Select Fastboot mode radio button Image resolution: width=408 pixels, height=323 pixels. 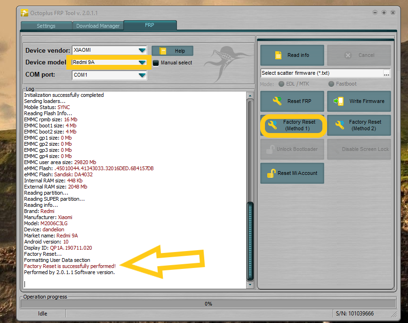[331, 84]
